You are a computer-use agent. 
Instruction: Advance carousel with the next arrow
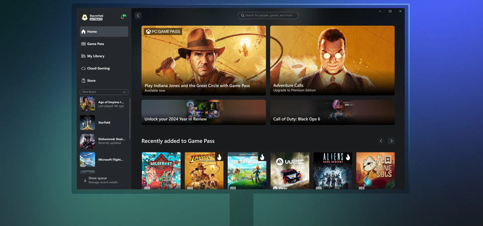click(391, 141)
